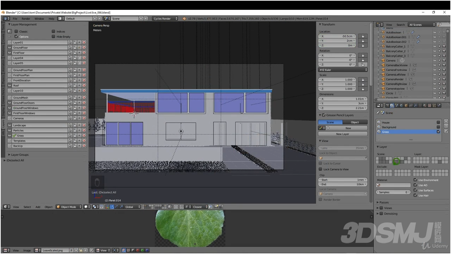Open the Help menu
The height and width of the screenshot is (254, 451).
click(52, 19)
